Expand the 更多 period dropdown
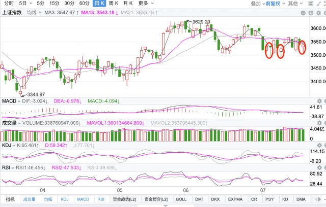This screenshot has width=326, height=207. pyautogui.click(x=146, y=4)
